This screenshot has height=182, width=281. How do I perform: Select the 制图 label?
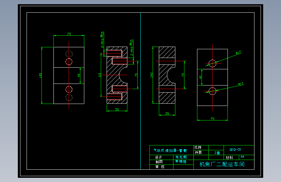click(159, 162)
